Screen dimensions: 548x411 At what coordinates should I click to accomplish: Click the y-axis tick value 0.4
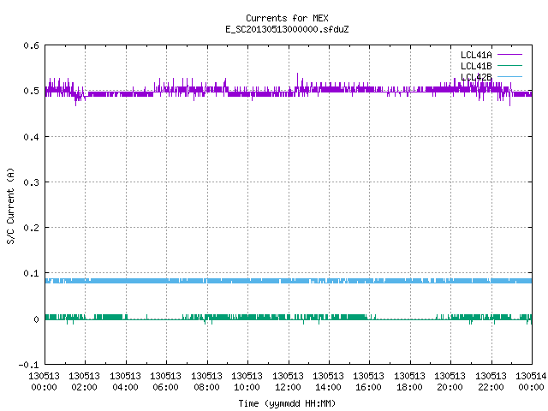[x=31, y=137]
